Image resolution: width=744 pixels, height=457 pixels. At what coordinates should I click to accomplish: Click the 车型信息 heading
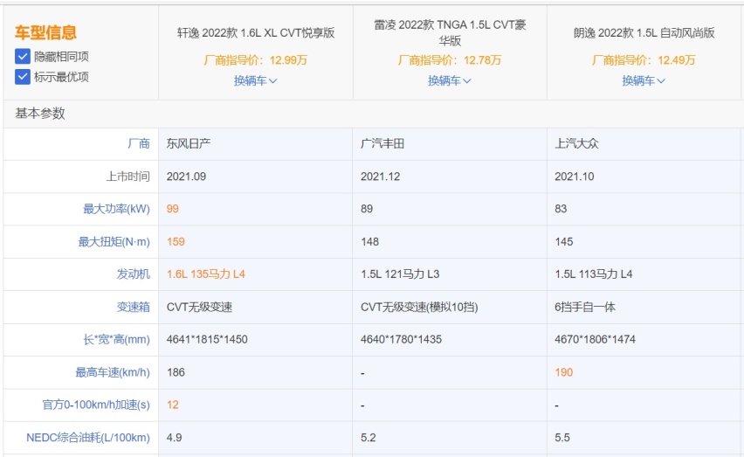pyautogui.click(x=45, y=32)
